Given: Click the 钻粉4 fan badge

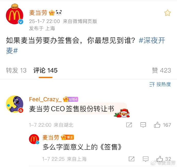Looking at the screenshot, I should (x=73, y=99).
